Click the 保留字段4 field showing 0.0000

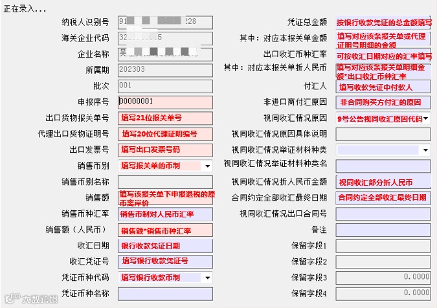pyautogui.click(x=383, y=294)
